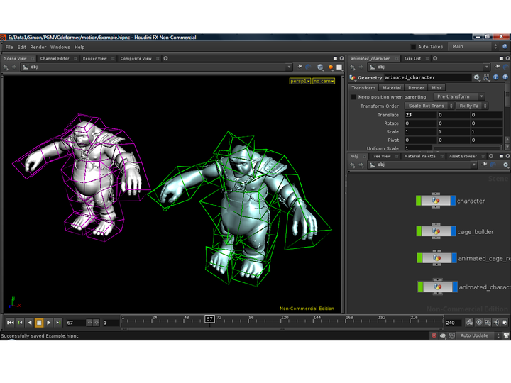The image size is (511, 383).
Task: Toggle the Auto Takes checkbox
Action: [x=413, y=47]
